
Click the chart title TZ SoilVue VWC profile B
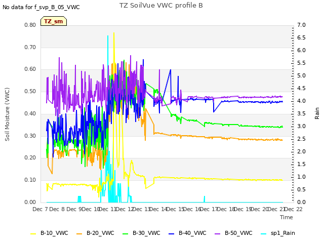click(161, 6)
